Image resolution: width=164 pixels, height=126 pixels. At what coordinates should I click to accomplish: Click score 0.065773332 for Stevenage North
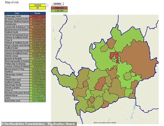38,16
